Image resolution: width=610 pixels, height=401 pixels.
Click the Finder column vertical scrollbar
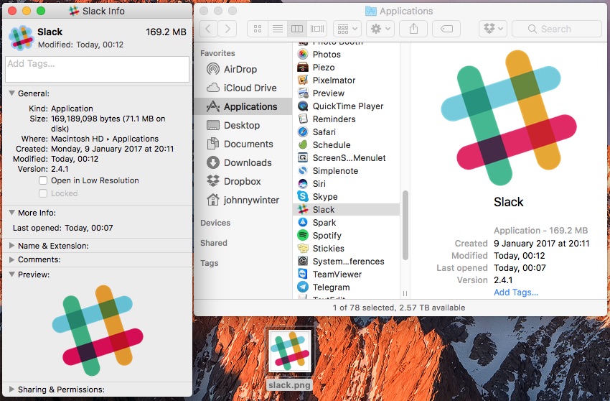click(405, 225)
